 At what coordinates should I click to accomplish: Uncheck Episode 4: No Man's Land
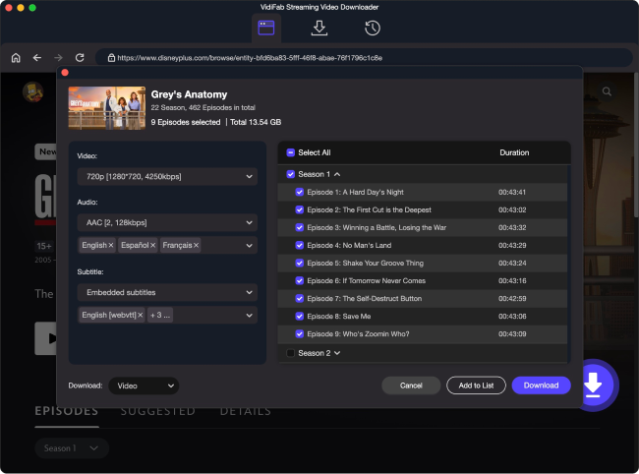(300, 245)
